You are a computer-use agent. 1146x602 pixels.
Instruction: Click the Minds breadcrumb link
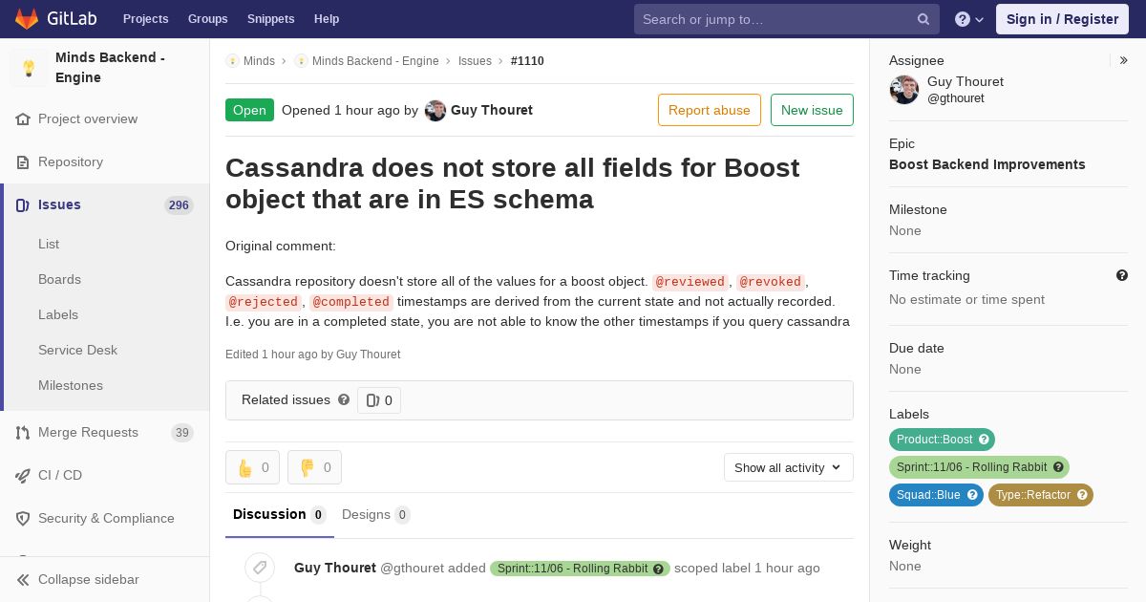coord(259,60)
